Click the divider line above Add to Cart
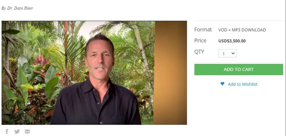 point(239,62)
